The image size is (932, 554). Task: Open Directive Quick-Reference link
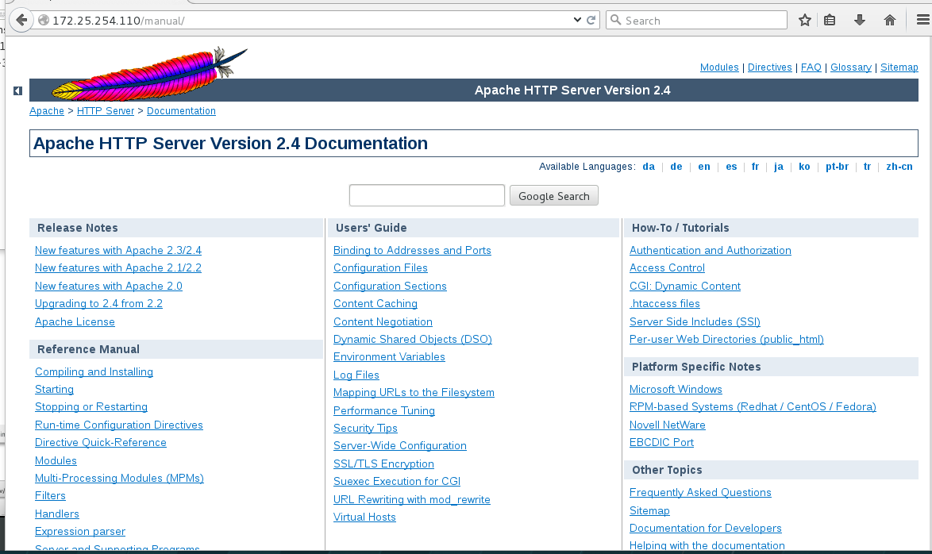(x=101, y=442)
